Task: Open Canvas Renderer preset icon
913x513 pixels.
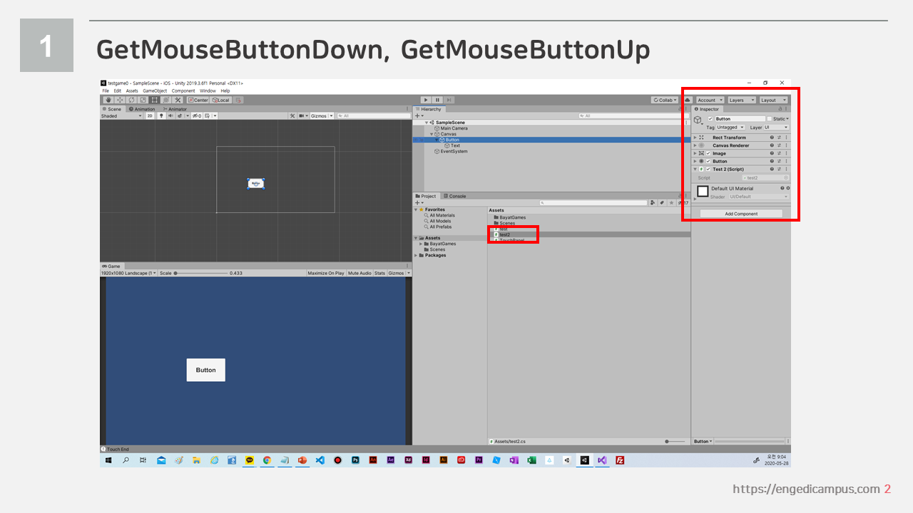Action: (x=779, y=145)
